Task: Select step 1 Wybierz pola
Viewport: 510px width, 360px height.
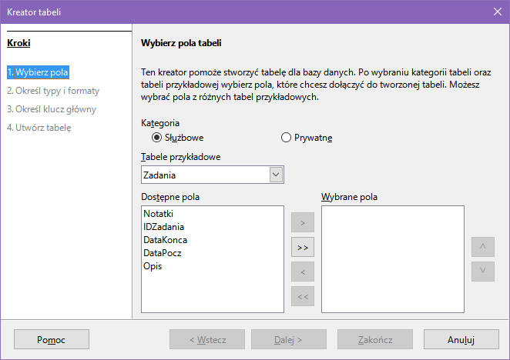Action: tap(38, 72)
